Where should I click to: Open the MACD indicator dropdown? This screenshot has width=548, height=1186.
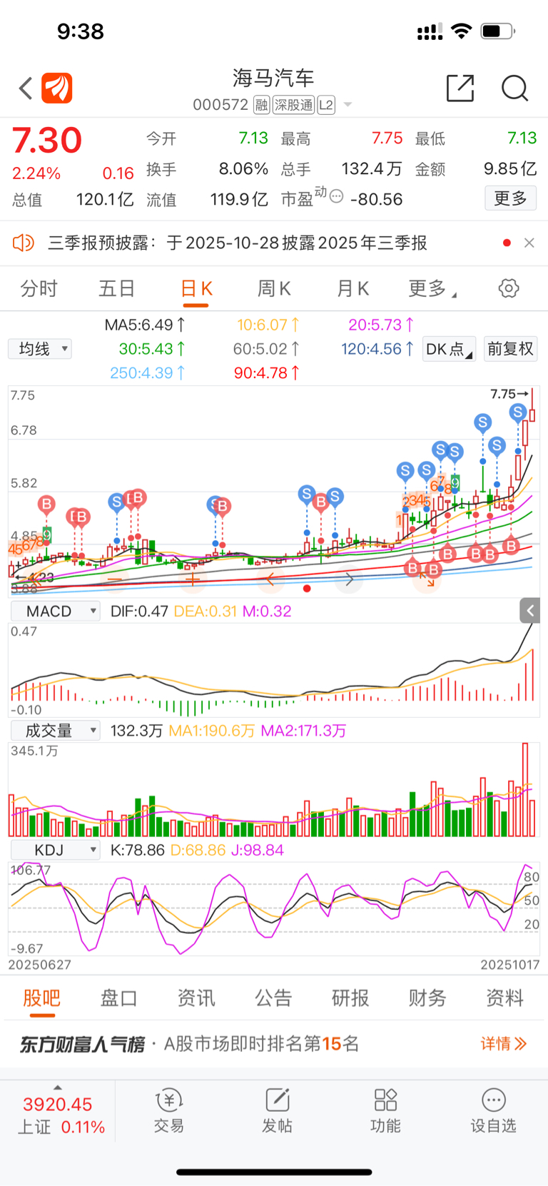coord(55,612)
